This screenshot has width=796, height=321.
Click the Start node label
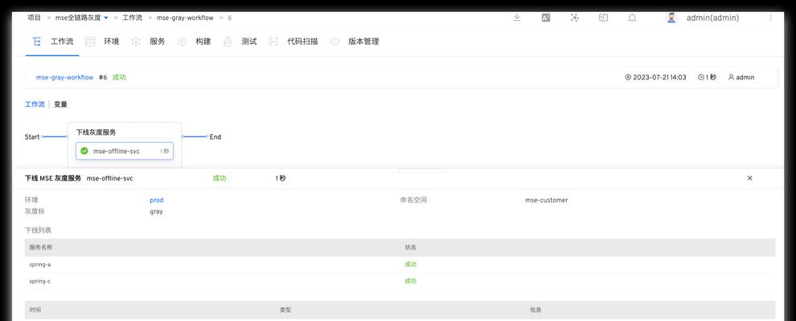click(x=32, y=136)
